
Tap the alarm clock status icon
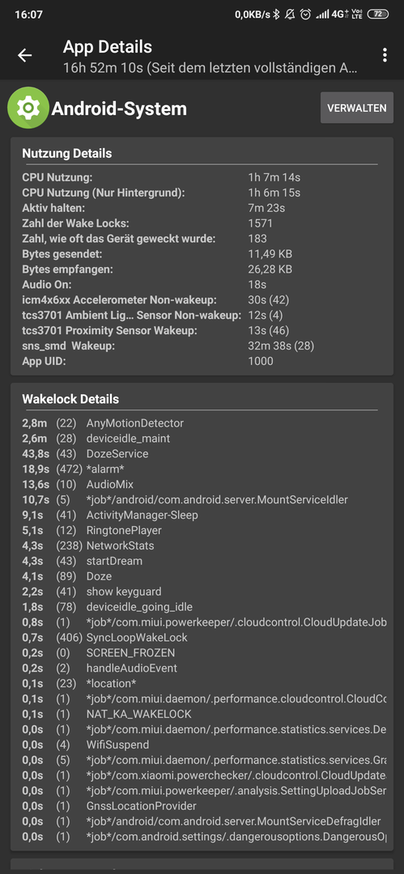click(x=305, y=15)
